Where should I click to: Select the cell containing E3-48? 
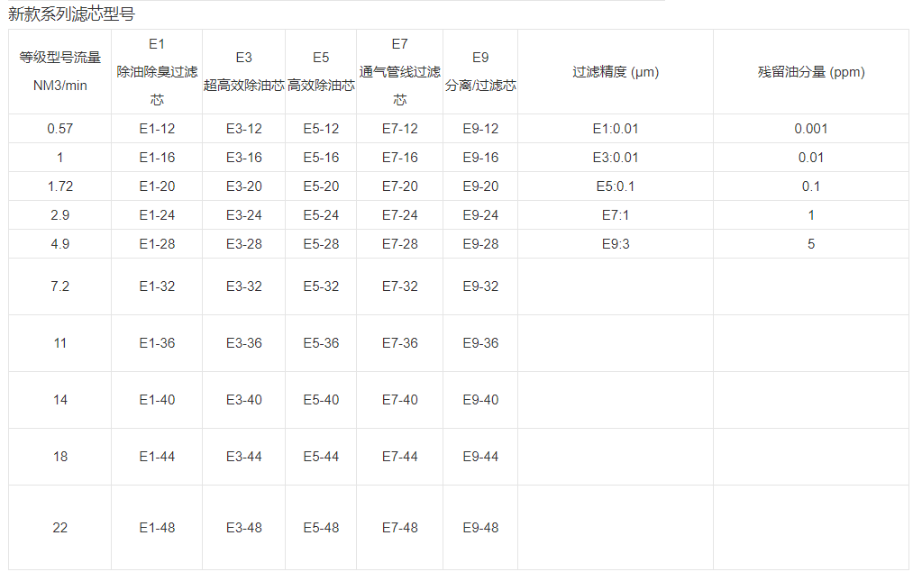tap(243, 528)
